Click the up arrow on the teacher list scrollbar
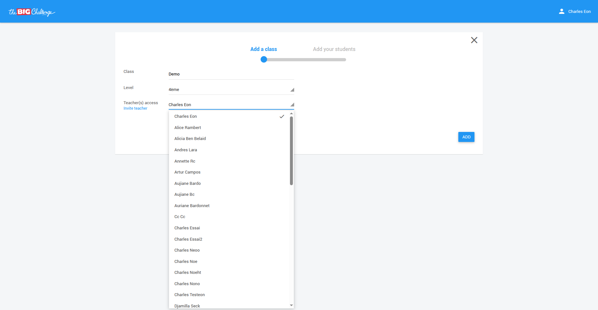 (291, 114)
